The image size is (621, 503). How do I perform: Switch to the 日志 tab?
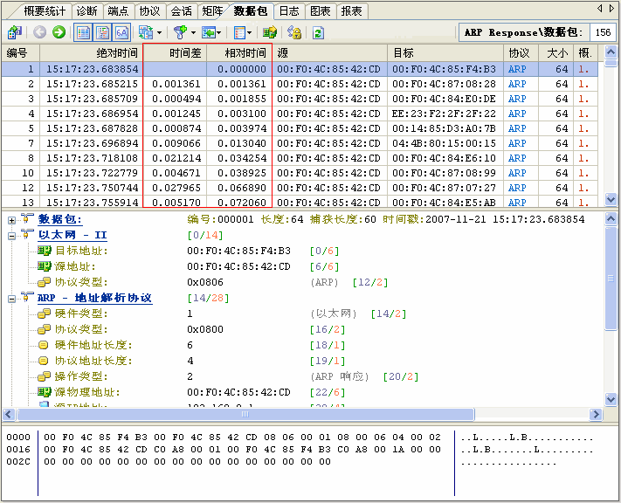288,11
